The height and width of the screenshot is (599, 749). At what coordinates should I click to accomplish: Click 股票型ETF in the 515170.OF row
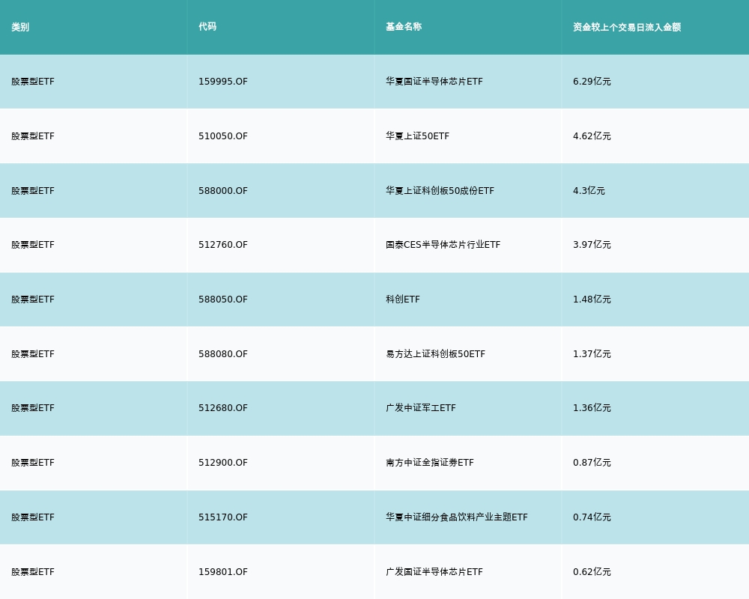(33, 517)
